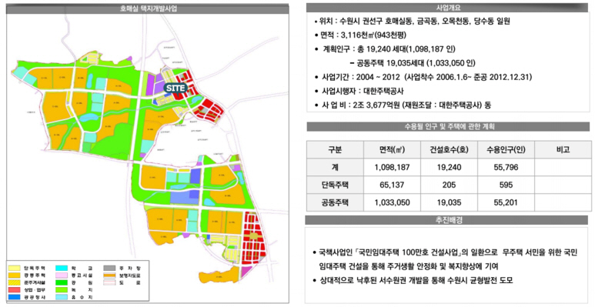595x307 pixels.
Task: Select the 국민임대주택 100만호 건설사업 bullet
Action: 445,252
